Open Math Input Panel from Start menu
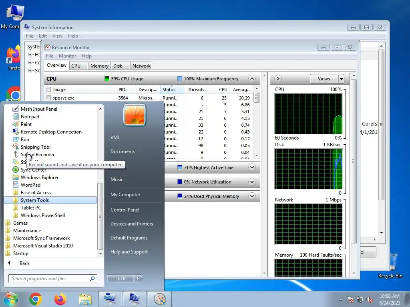410x307 pixels. 39,109
